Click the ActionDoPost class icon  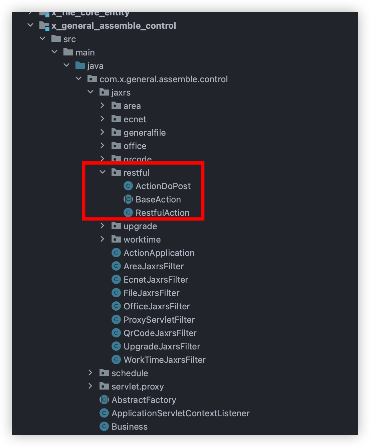click(128, 186)
